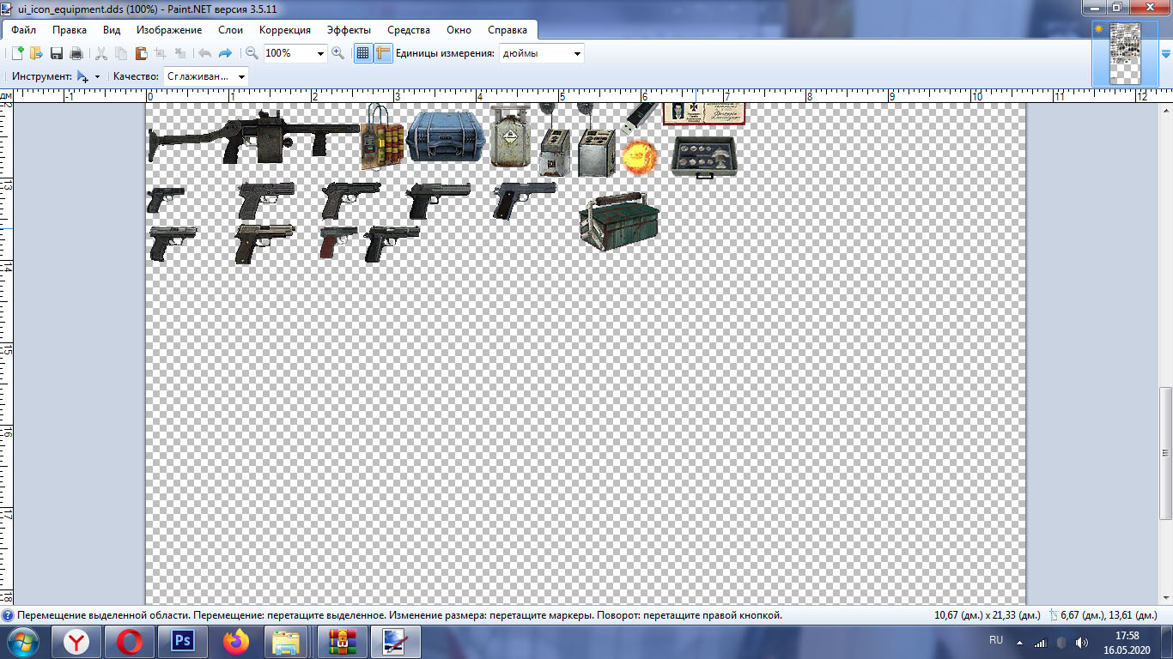
Task: Open the measurement units dropdown showing дюймы
Action: click(x=577, y=53)
